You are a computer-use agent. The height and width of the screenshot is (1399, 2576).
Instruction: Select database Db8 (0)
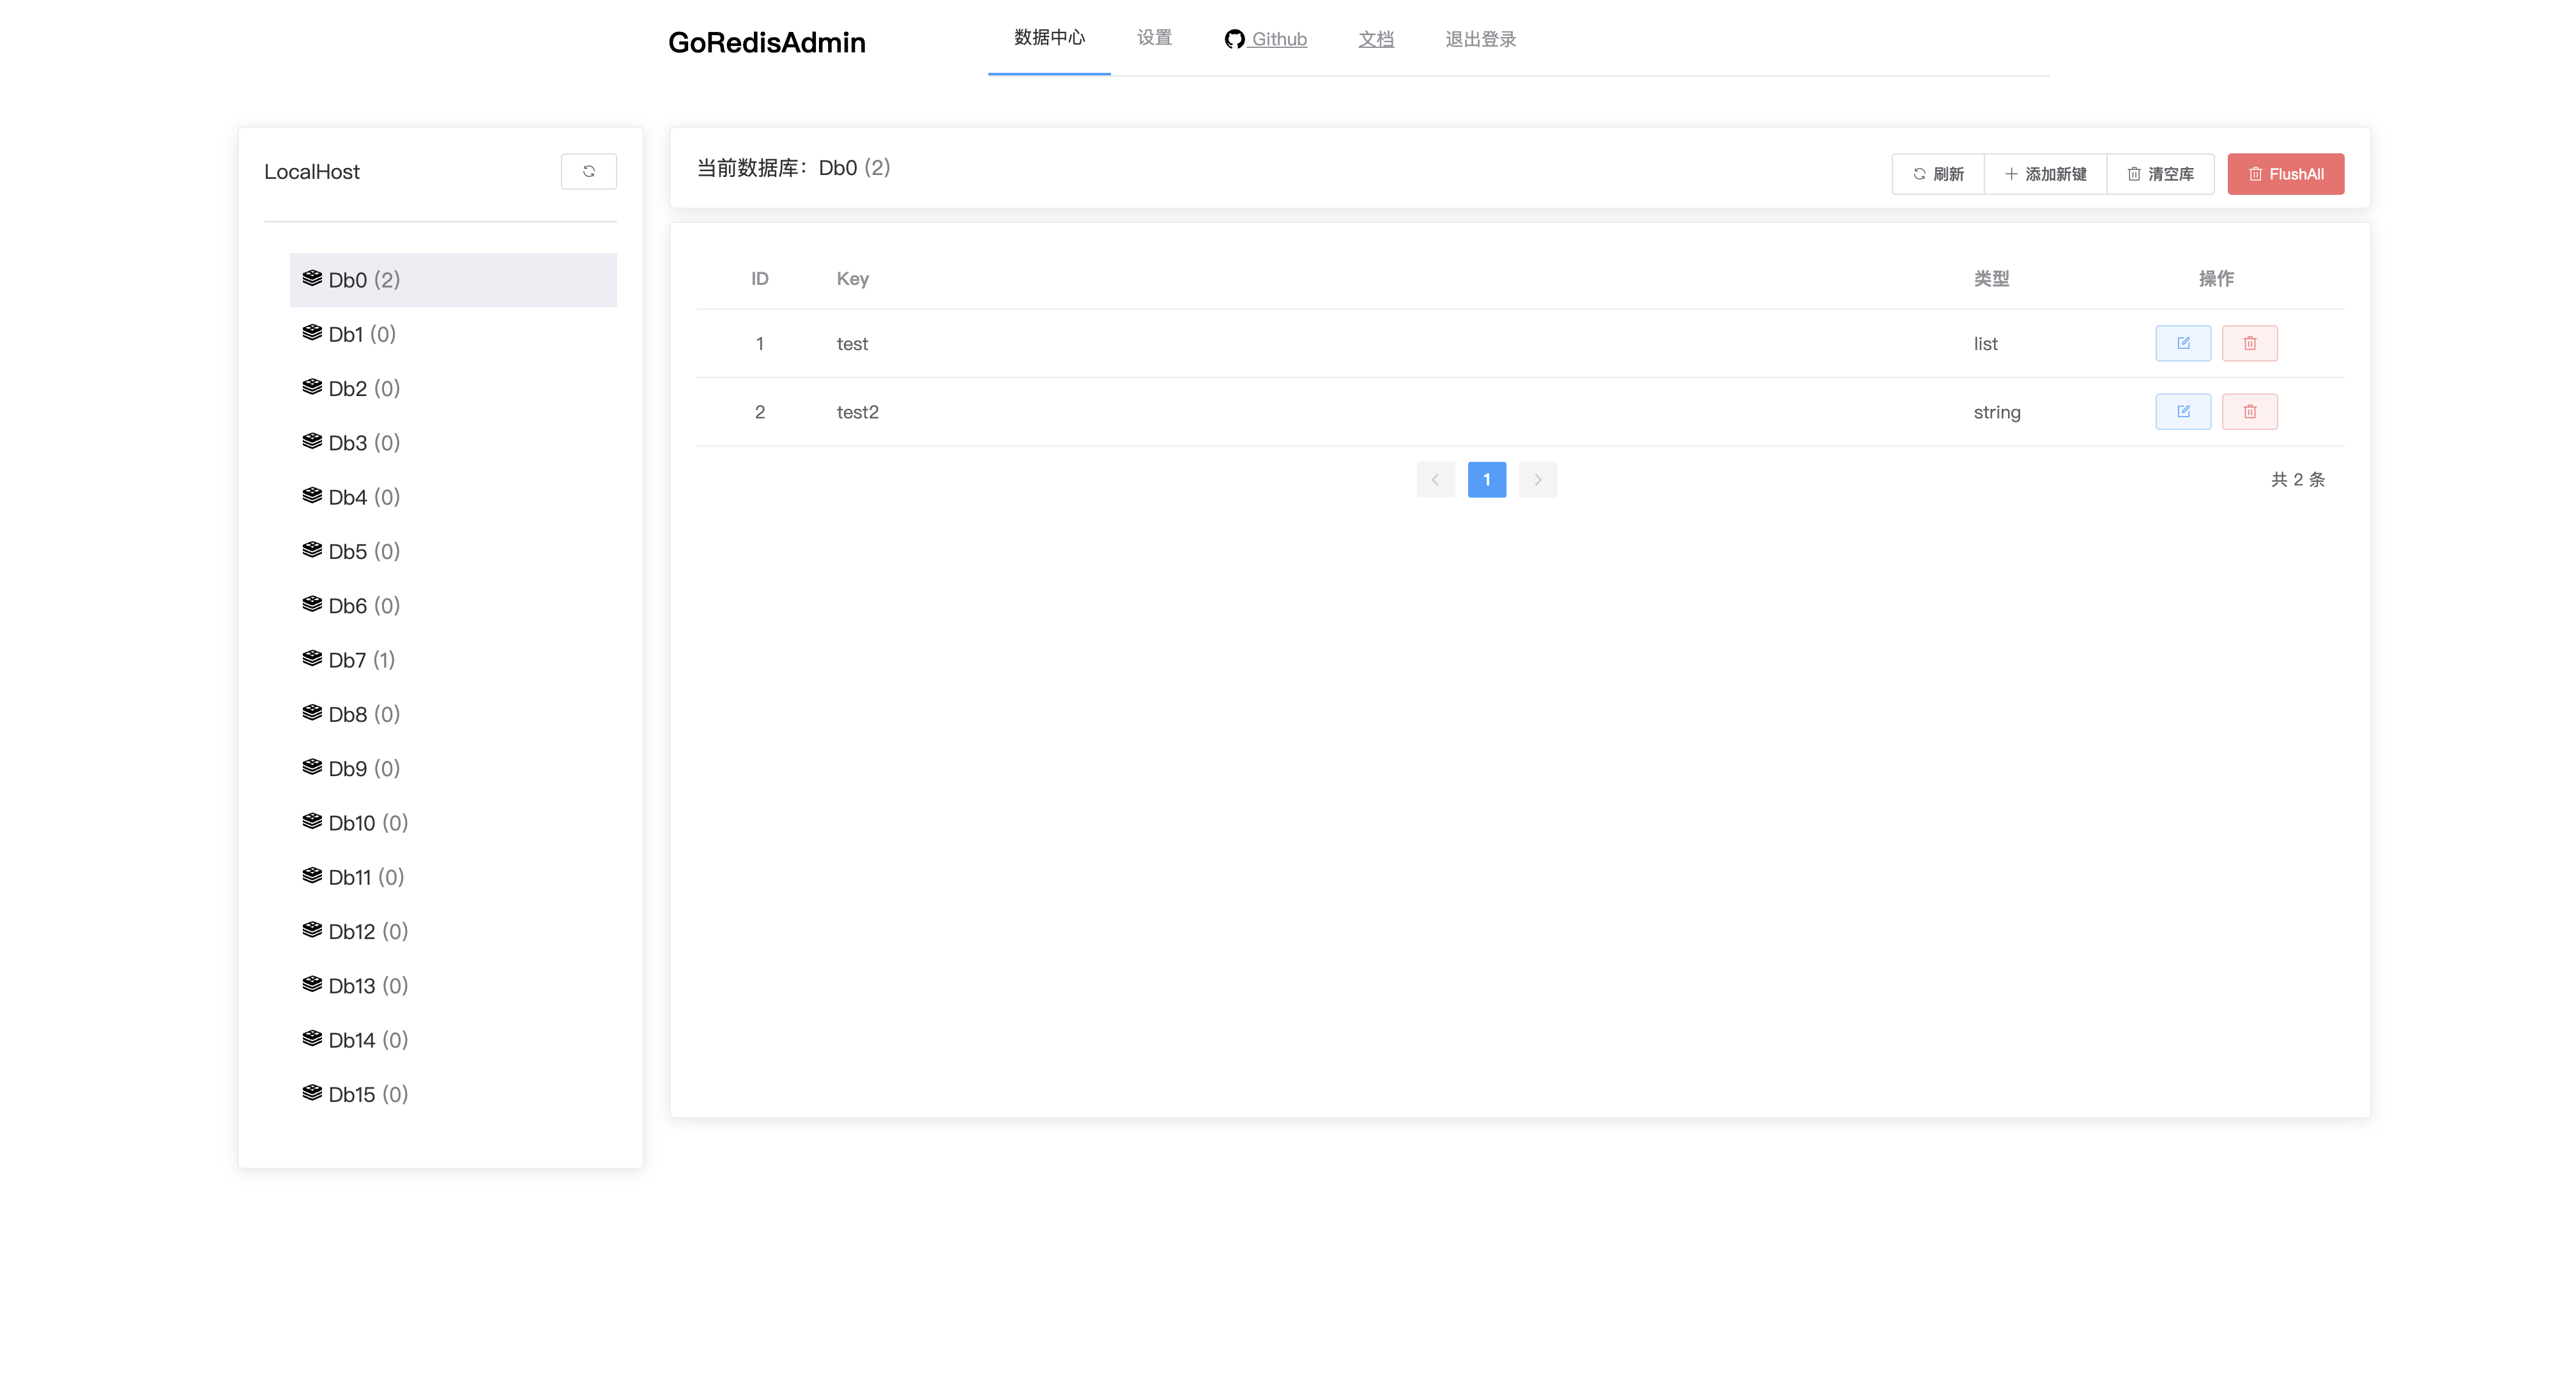pos(453,714)
